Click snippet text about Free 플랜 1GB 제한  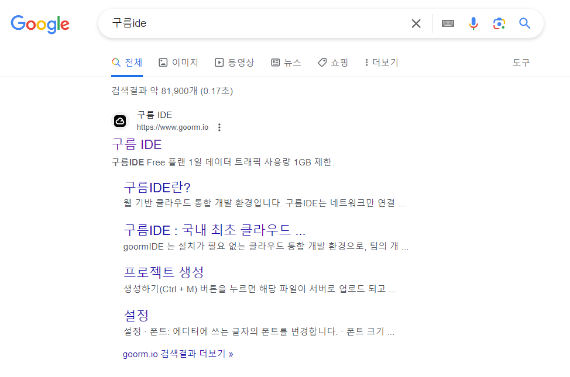tap(223, 162)
